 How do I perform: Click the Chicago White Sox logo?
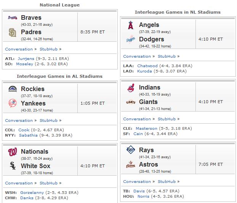coord(13,166)
